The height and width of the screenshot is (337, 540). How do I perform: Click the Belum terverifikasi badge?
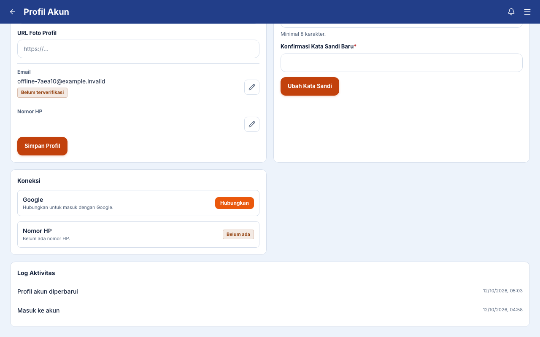click(x=42, y=93)
